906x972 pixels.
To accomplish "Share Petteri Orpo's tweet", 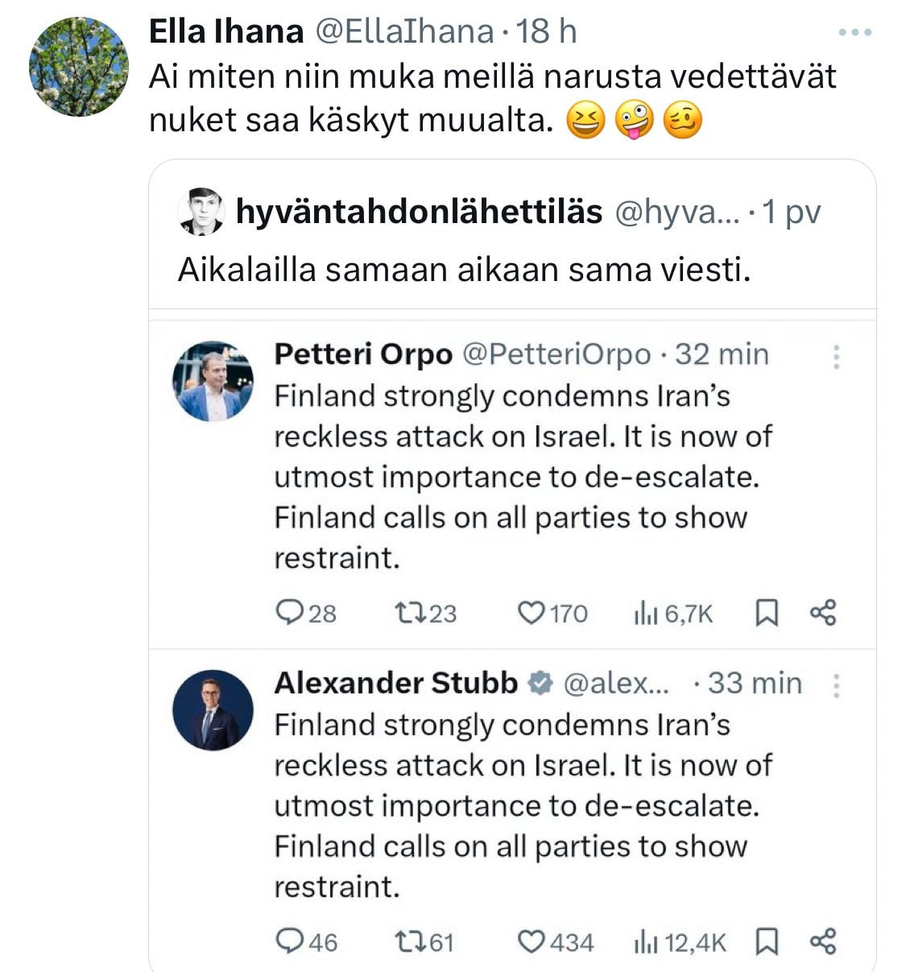I will click(823, 613).
